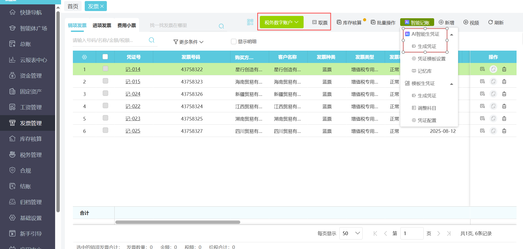This screenshot has height=249, width=523.
Task: Switch to 进项发票 tab
Action: (102, 25)
